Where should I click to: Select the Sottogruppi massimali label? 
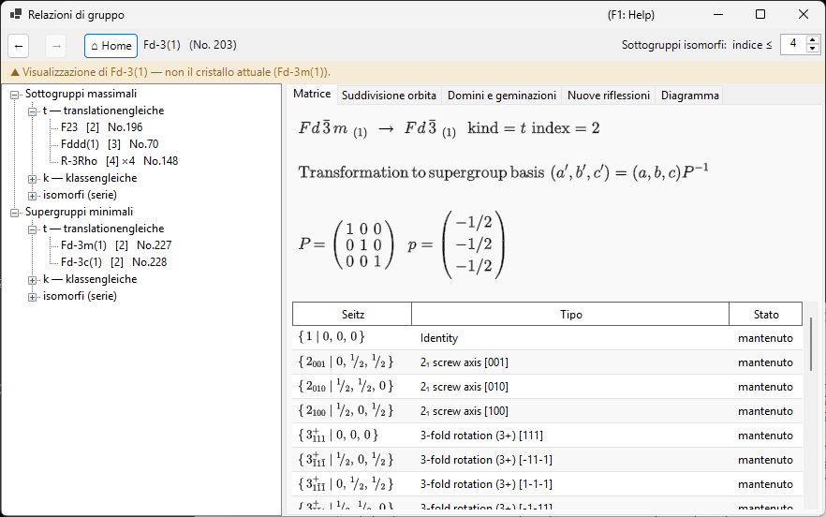81,94
